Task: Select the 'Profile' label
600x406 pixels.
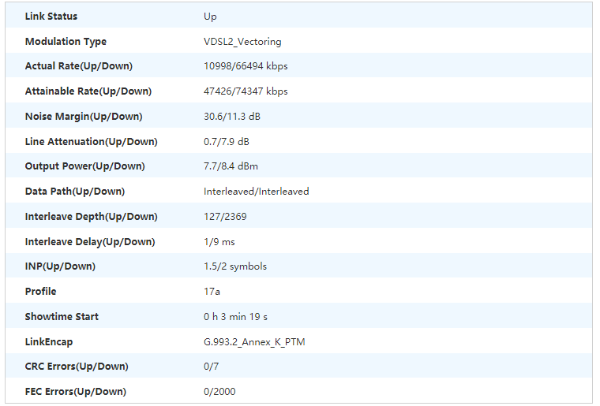Action: [x=40, y=292]
